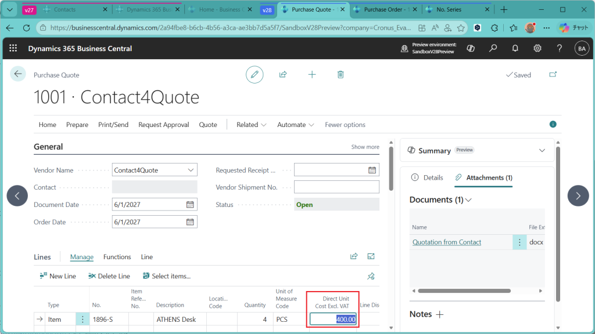This screenshot has width=595, height=334.
Task: Expand the Vendor Name dropdown
Action: (191, 170)
